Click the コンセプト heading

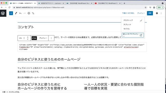coord(26,27)
